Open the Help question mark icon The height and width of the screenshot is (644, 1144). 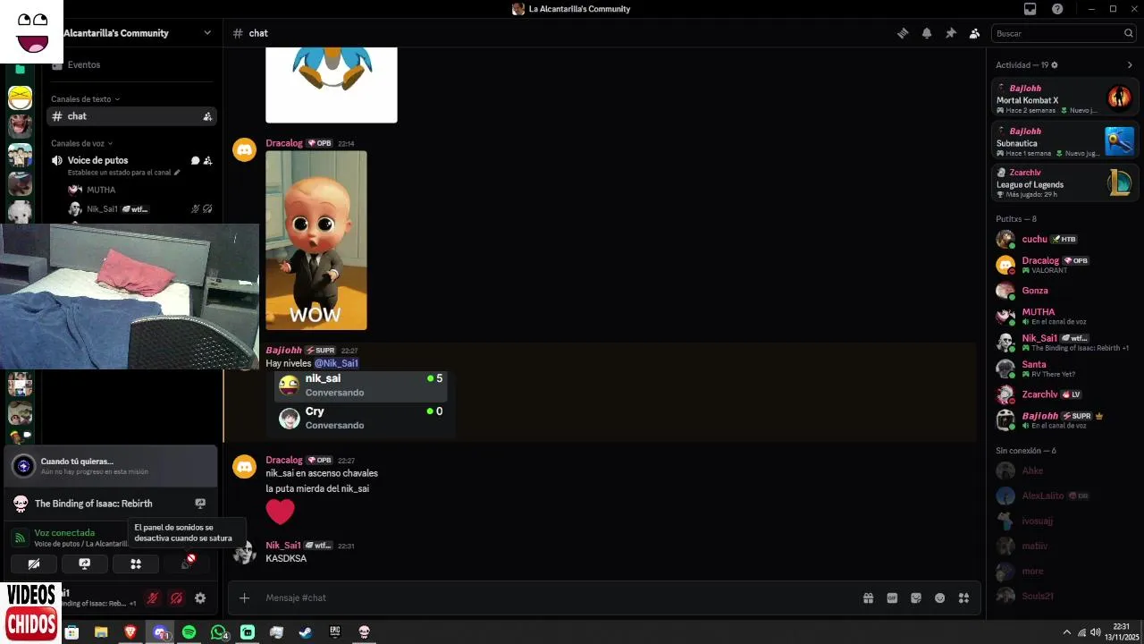click(x=1057, y=9)
